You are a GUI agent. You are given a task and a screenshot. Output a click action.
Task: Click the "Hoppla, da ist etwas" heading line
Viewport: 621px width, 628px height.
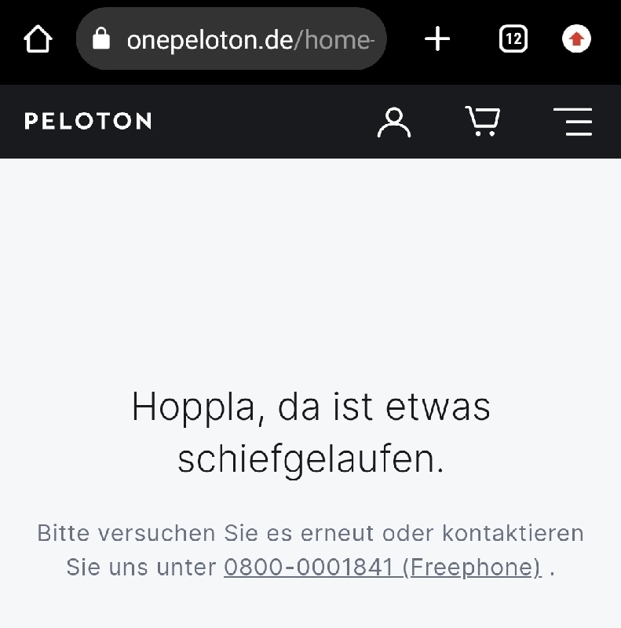click(x=311, y=407)
